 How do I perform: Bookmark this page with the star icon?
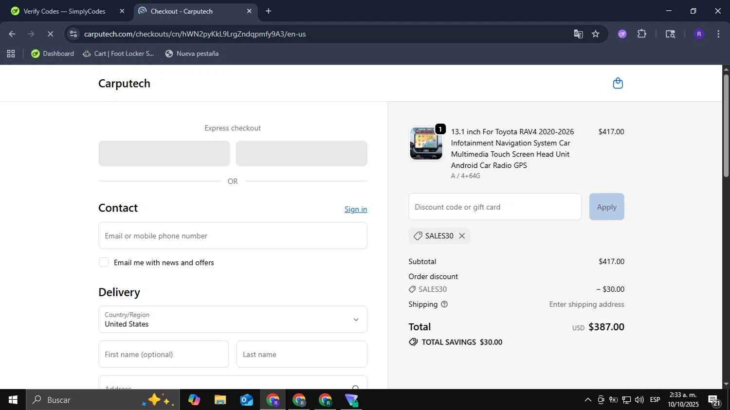pos(596,34)
